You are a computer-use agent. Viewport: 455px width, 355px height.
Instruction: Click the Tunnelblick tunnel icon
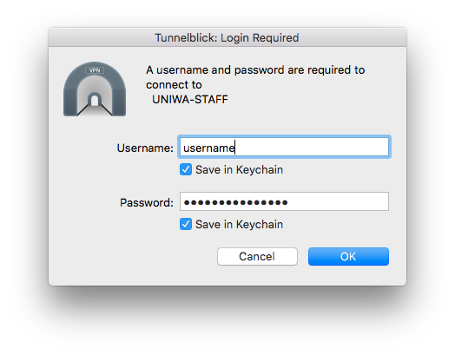click(x=95, y=89)
